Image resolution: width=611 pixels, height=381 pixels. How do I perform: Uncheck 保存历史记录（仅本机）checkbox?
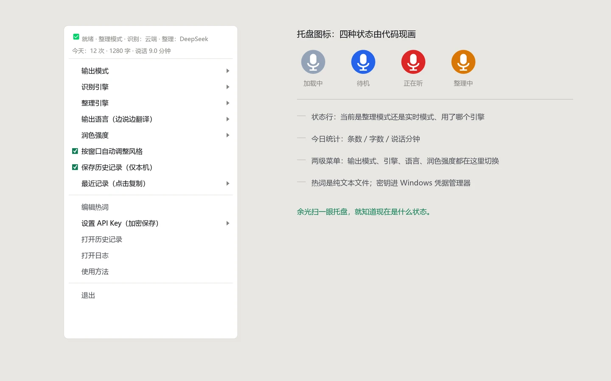(75, 167)
